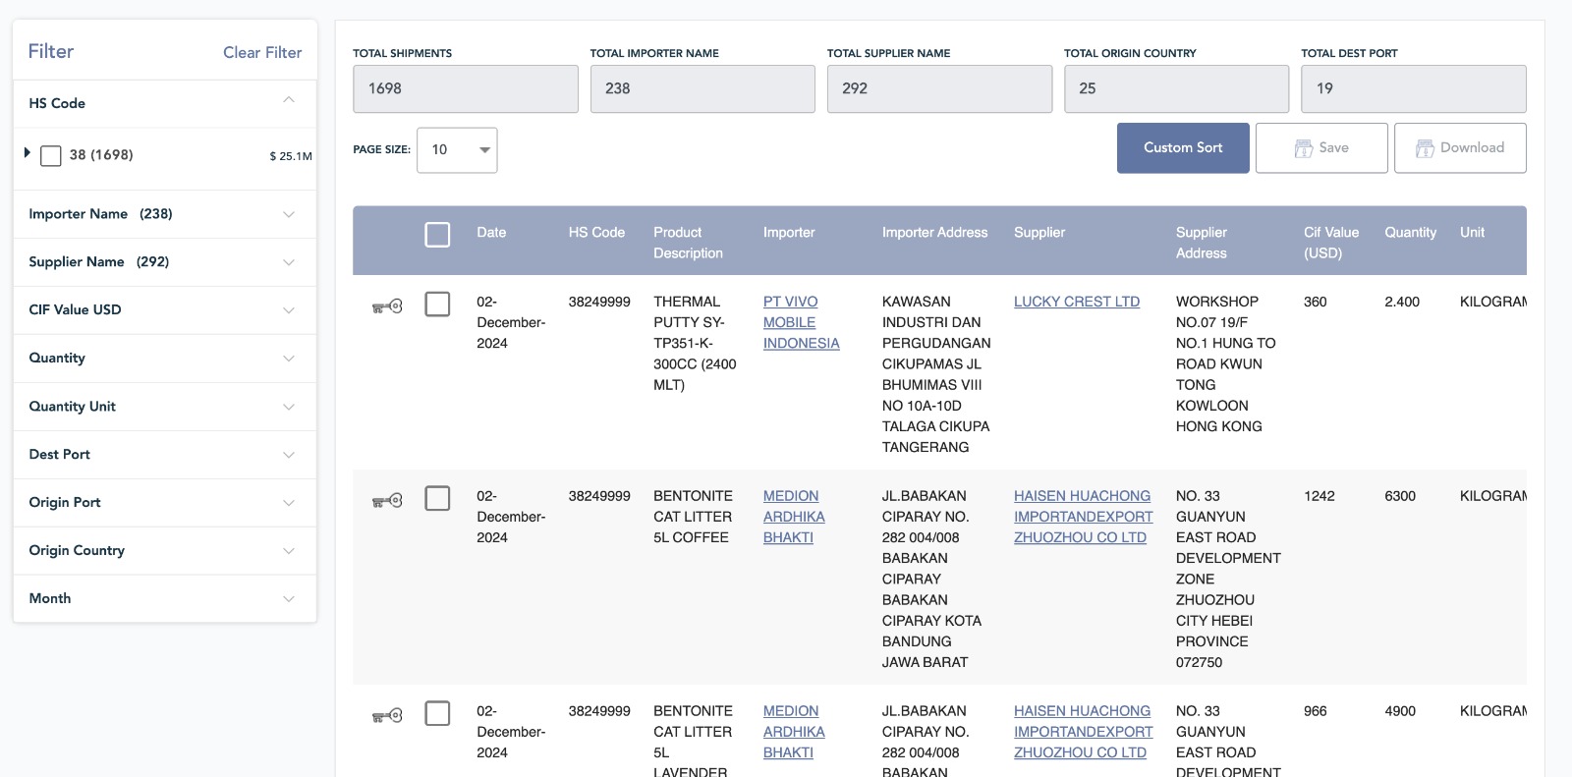This screenshot has width=1572, height=777.
Task: Tick the select-all checkbox in table header
Action: coord(437,235)
